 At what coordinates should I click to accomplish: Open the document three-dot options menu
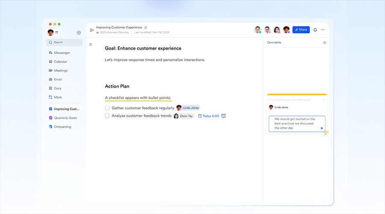click(x=323, y=30)
